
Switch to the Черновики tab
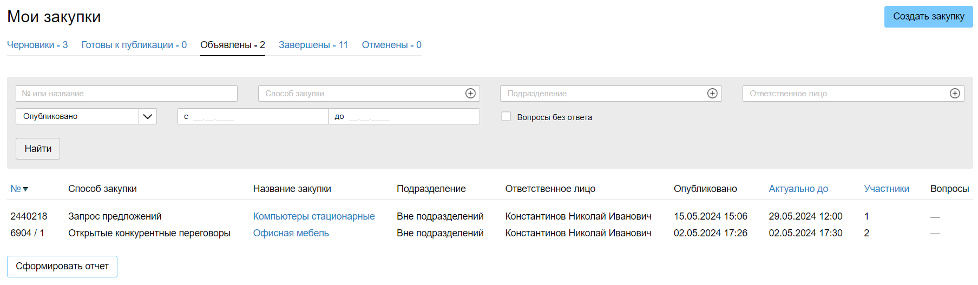pyautogui.click(x=37, y=45)
